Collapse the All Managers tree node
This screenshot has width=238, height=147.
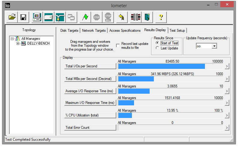[12, 39]
